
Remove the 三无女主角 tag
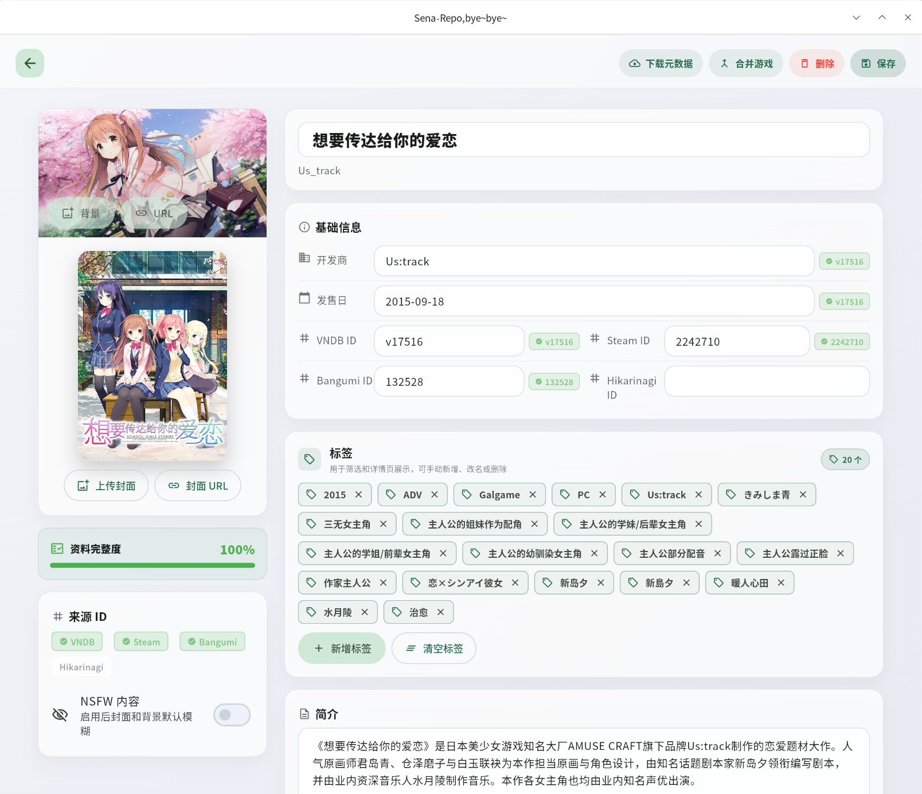pyautogui.click(x=383, y=524)
